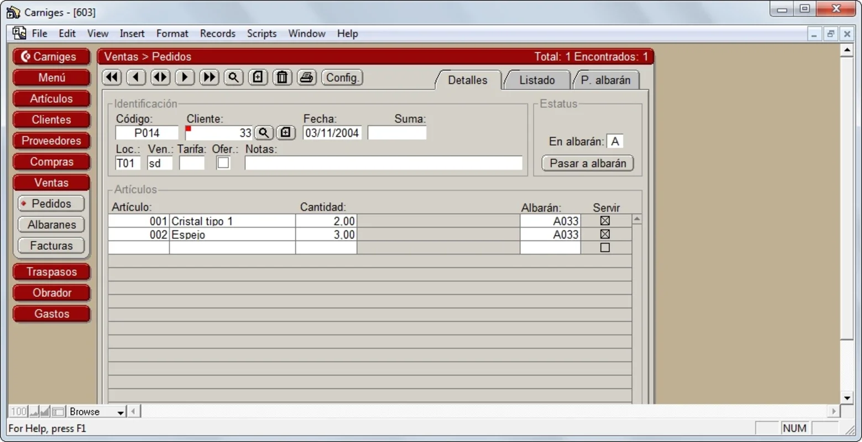Print the order with the printer icon
The width and height of the screenshot is (862, 442).
pos(306,77)
